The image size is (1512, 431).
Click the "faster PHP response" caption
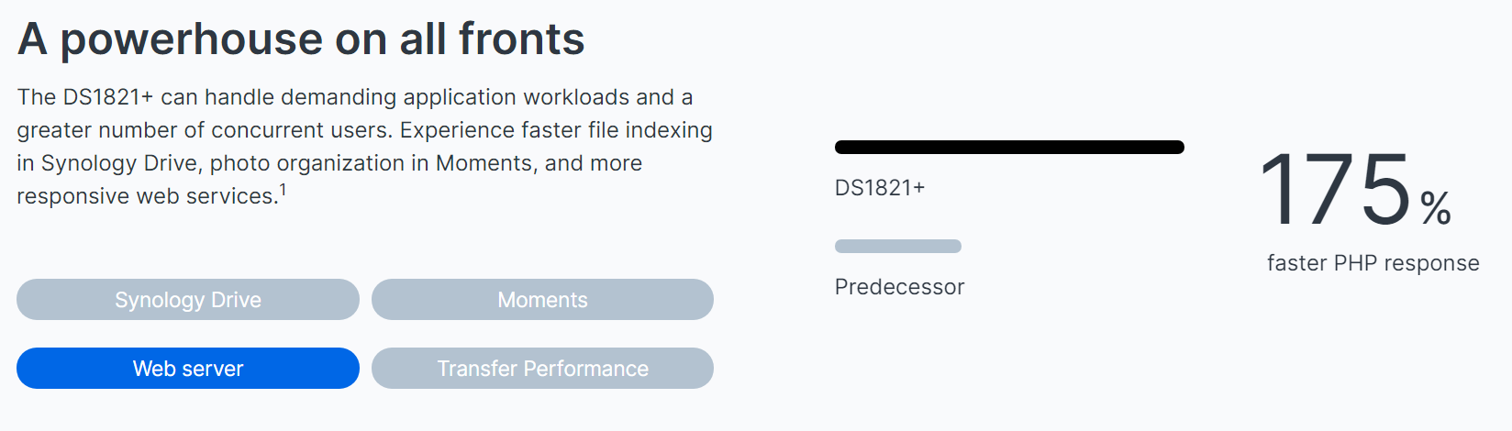click(x=1373, y=263)
